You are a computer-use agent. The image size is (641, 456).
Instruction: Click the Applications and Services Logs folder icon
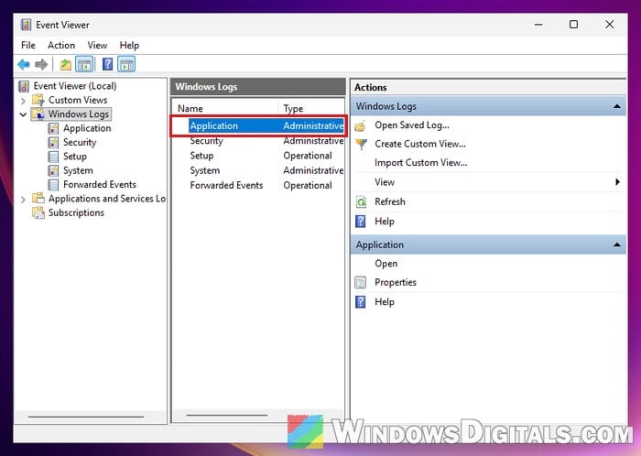coord(38,199)
